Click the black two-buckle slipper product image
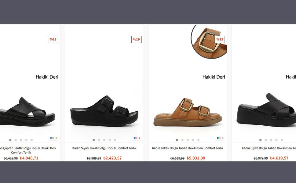This screenshot has height=183, width=296. [104, 111]
